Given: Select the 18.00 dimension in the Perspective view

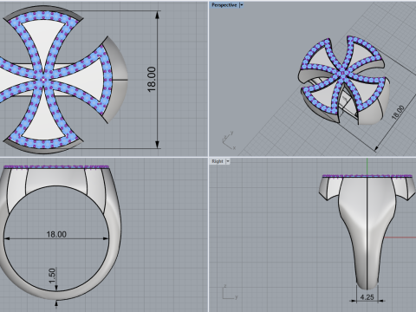Looking at the screenshot, I should pyautogui.click(x=398, y=113).
